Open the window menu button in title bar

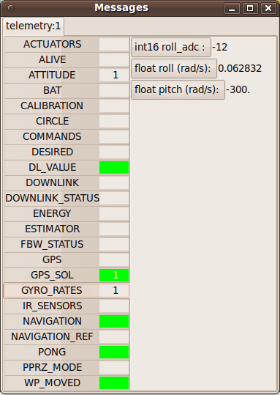11,8
